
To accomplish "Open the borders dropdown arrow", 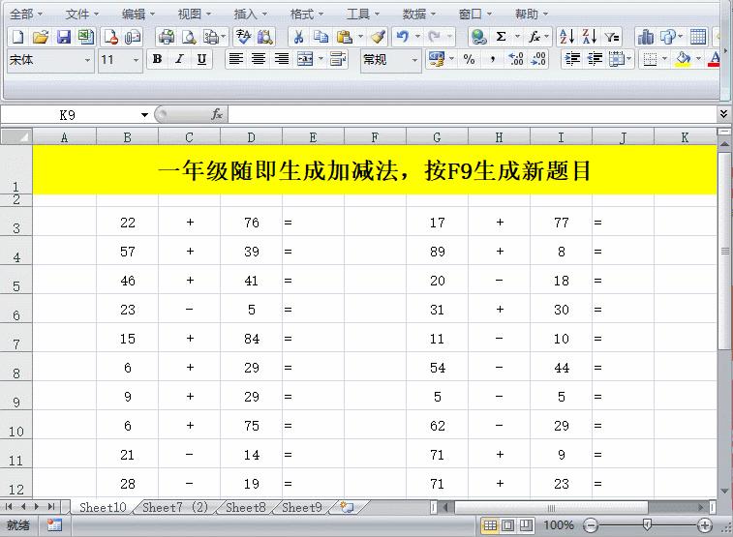I will pos(664,59).
